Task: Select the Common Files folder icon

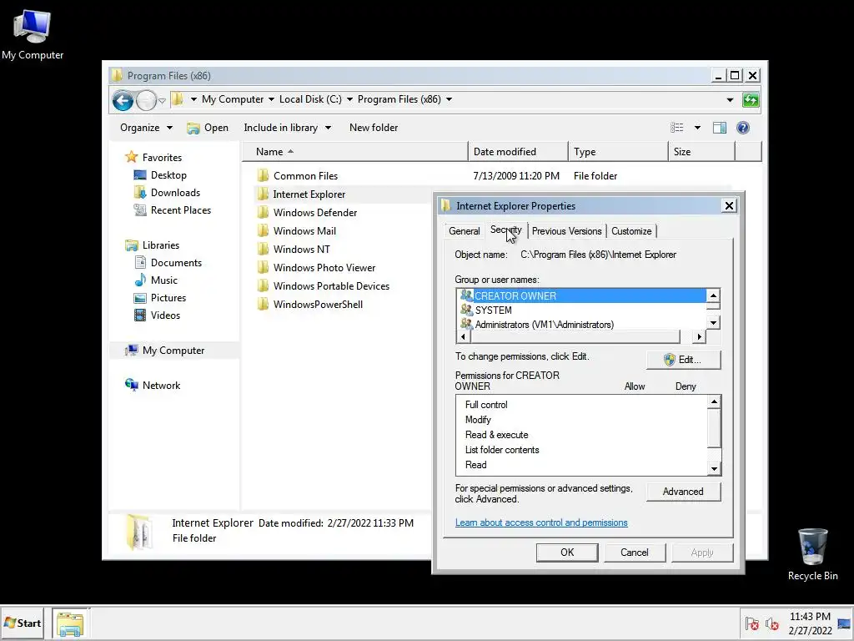Action: tap(263, 175)
